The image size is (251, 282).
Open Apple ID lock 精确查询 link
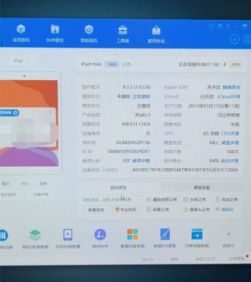coord(231,87)
